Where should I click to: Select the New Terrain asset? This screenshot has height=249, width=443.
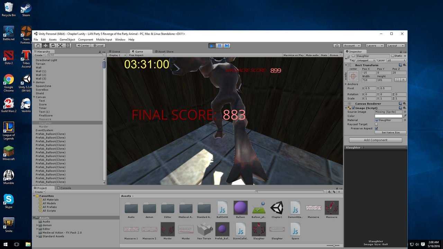pyautogui.click(x=204, y=231)
